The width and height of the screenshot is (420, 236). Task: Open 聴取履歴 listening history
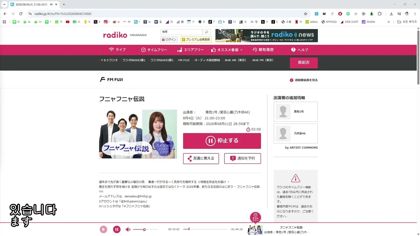[263, 50]
